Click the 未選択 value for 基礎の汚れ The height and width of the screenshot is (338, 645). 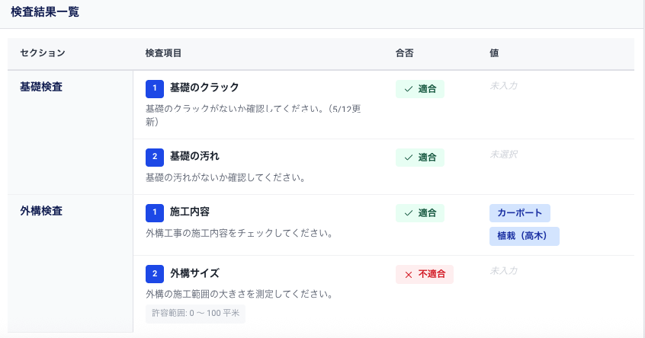(x=503, y=155)
